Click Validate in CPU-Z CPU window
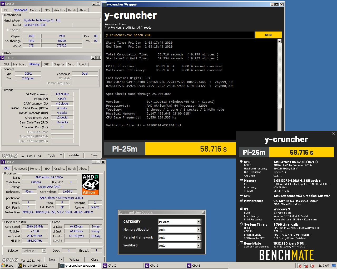 pyautogui.click(x=74, y=260)
